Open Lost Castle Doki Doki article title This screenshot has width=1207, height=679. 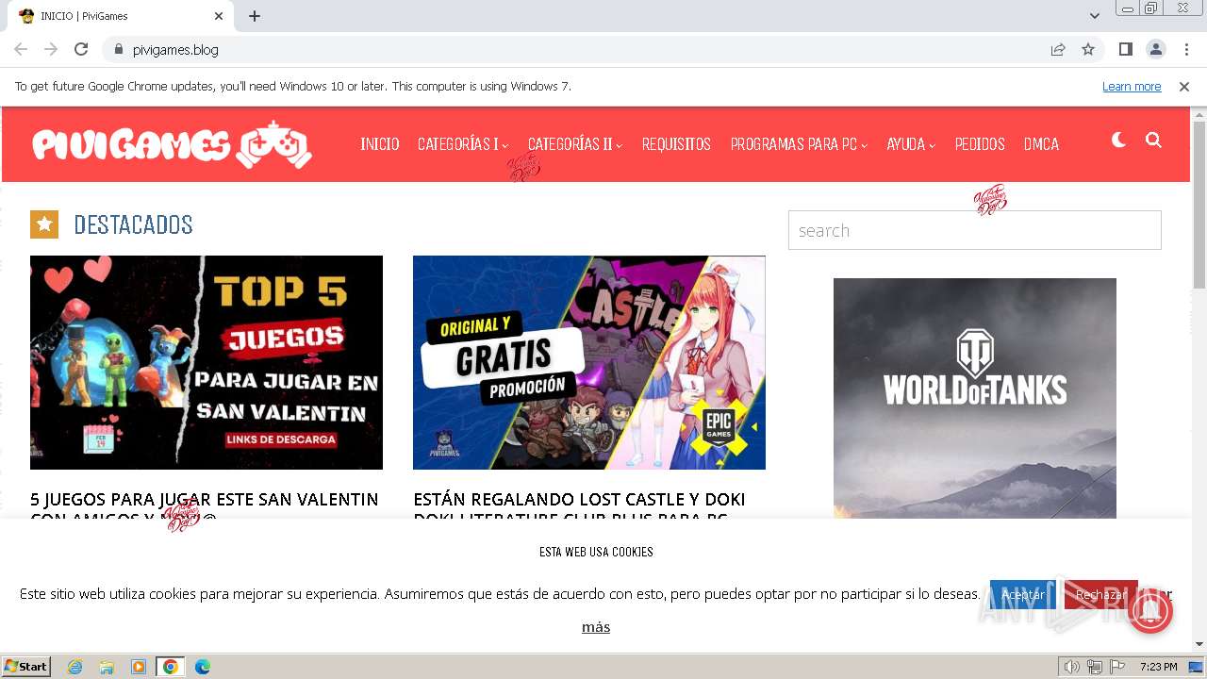click(x=579, y=507)
